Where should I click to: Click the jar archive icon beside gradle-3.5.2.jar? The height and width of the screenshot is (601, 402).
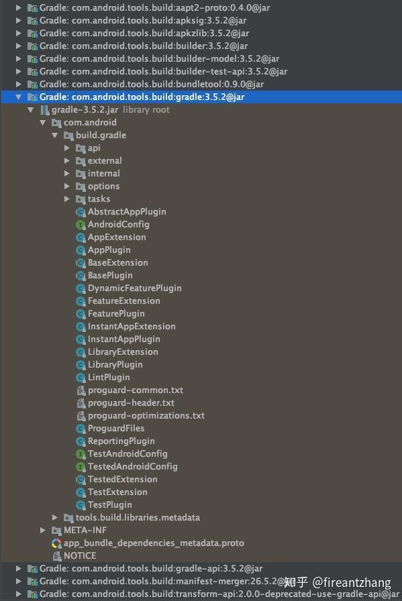pos(45,110)
